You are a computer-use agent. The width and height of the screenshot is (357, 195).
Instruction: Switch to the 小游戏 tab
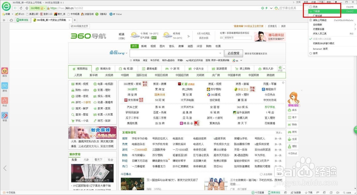pyautogui.click(x=172, y=69)
